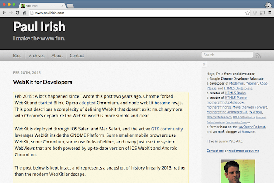274x183 pixels.
Task: Click the Cast screen icon
Action: point(262,13)
